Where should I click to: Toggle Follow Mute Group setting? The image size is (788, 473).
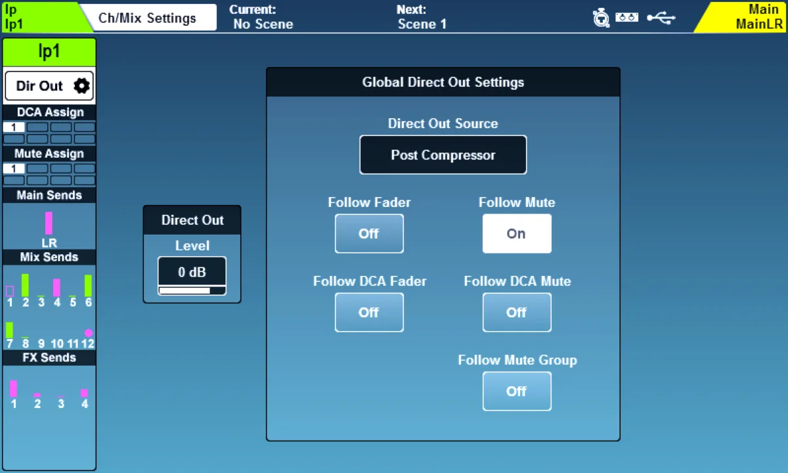pyautogui.click(x=517, y=391)
